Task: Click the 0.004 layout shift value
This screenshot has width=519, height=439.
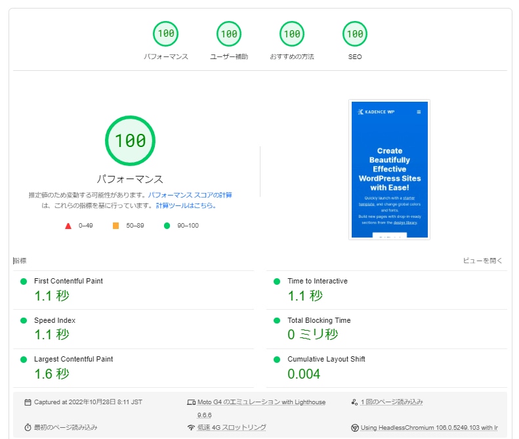Action: pos(304,374)
